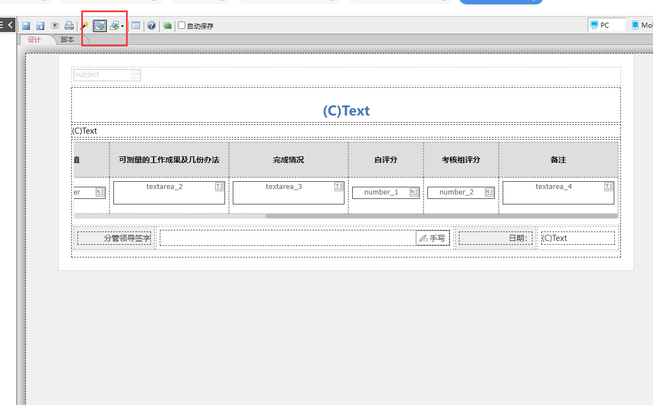Image resolution: width=653 pixels, height=405 pixels.
Task: Click the eye preview icon
Action: pos(55,25)
